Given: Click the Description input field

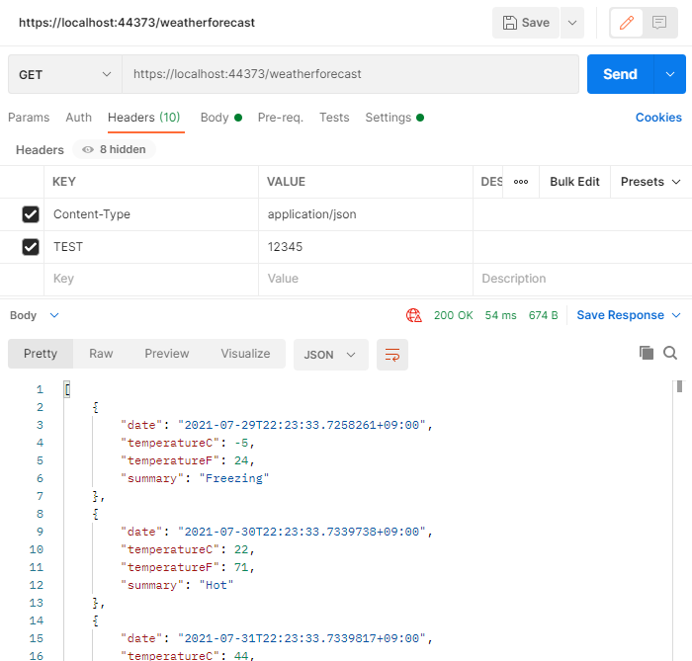Looking at the screenshot, I should tap(582, 279).
